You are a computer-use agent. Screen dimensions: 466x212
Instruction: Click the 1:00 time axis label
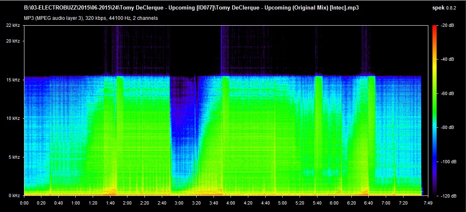pos(76,203)
